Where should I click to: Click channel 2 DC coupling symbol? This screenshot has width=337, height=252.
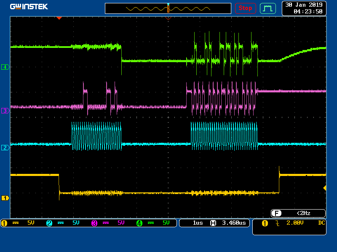pos(61,223)
